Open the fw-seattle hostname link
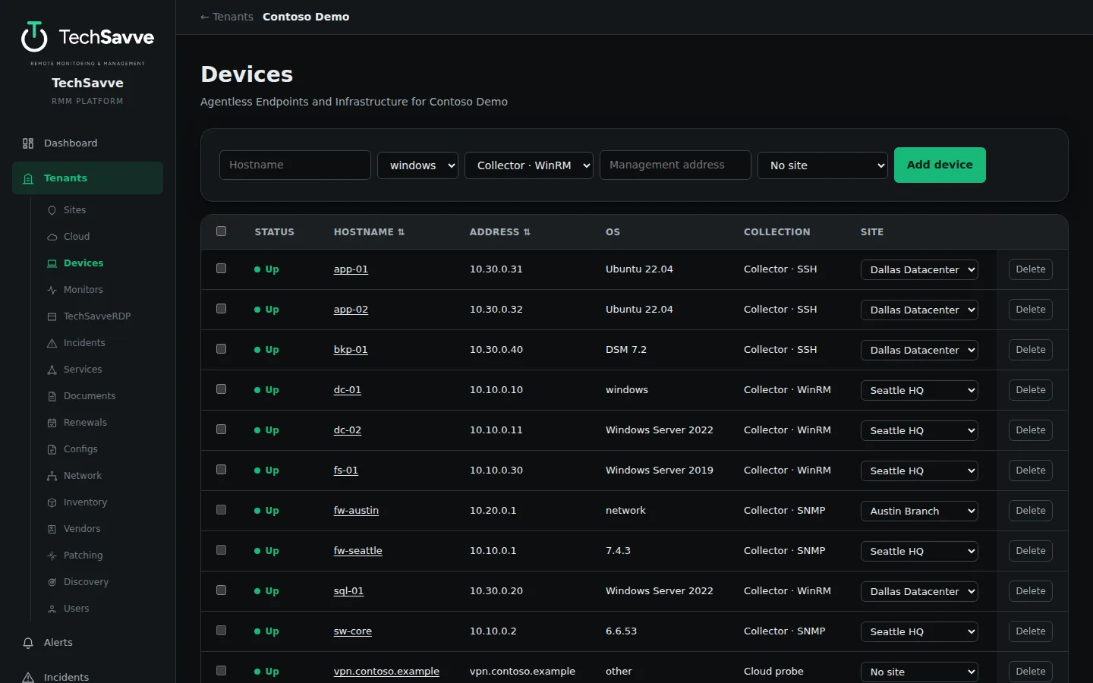 [358, 551]
